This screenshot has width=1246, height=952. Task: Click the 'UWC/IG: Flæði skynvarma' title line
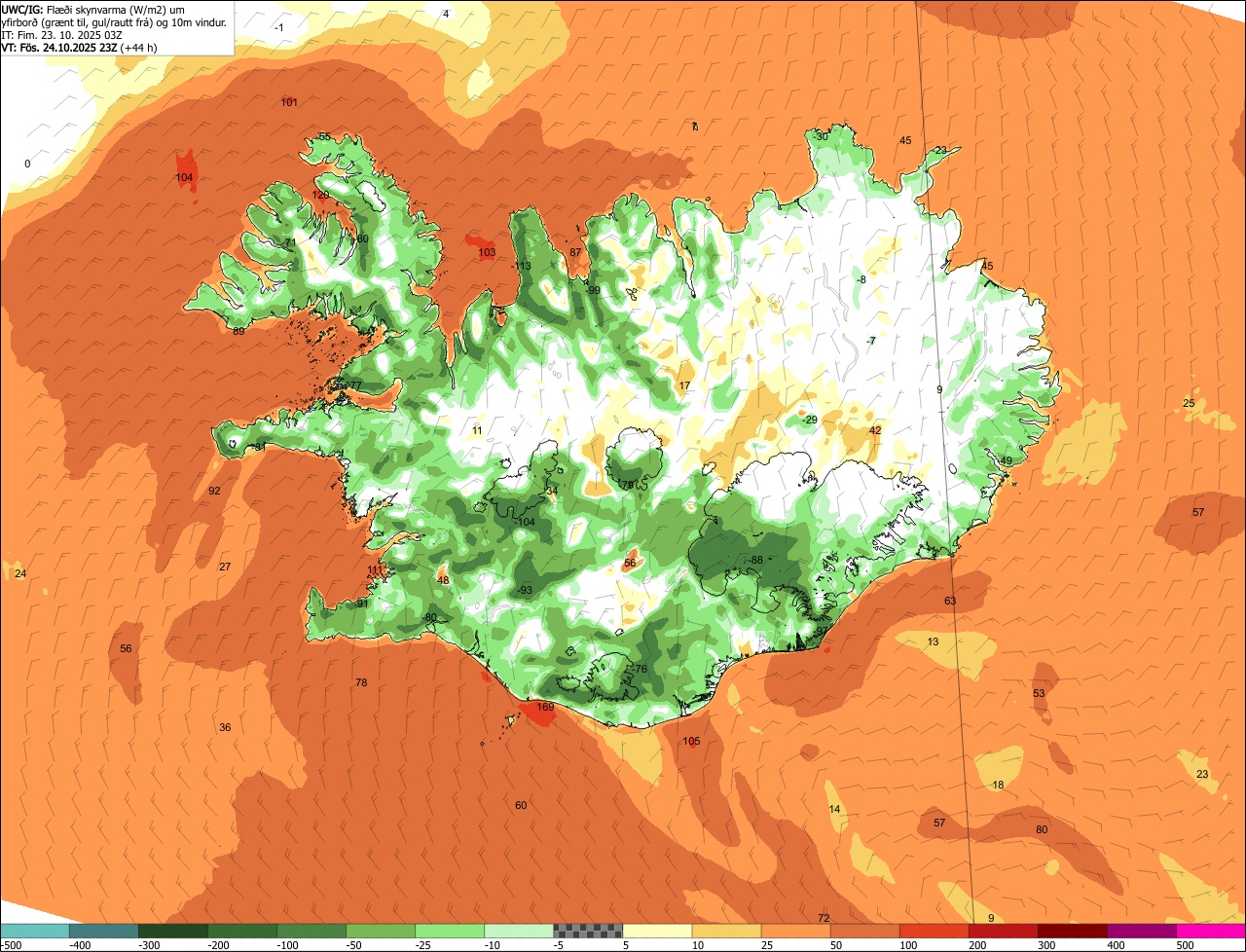pyautogui.click(x=93, y=10)
